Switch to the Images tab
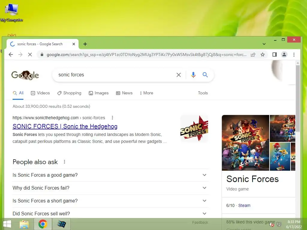 [98, 93]
